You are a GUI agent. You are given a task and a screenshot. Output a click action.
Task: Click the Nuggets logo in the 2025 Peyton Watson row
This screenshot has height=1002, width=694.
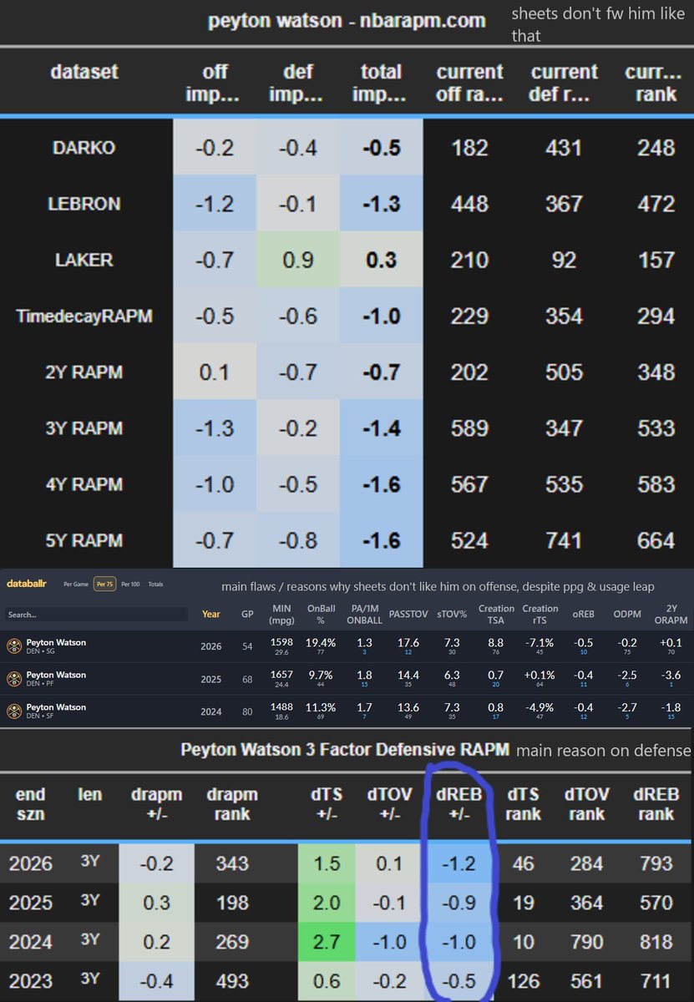point(14,679)
